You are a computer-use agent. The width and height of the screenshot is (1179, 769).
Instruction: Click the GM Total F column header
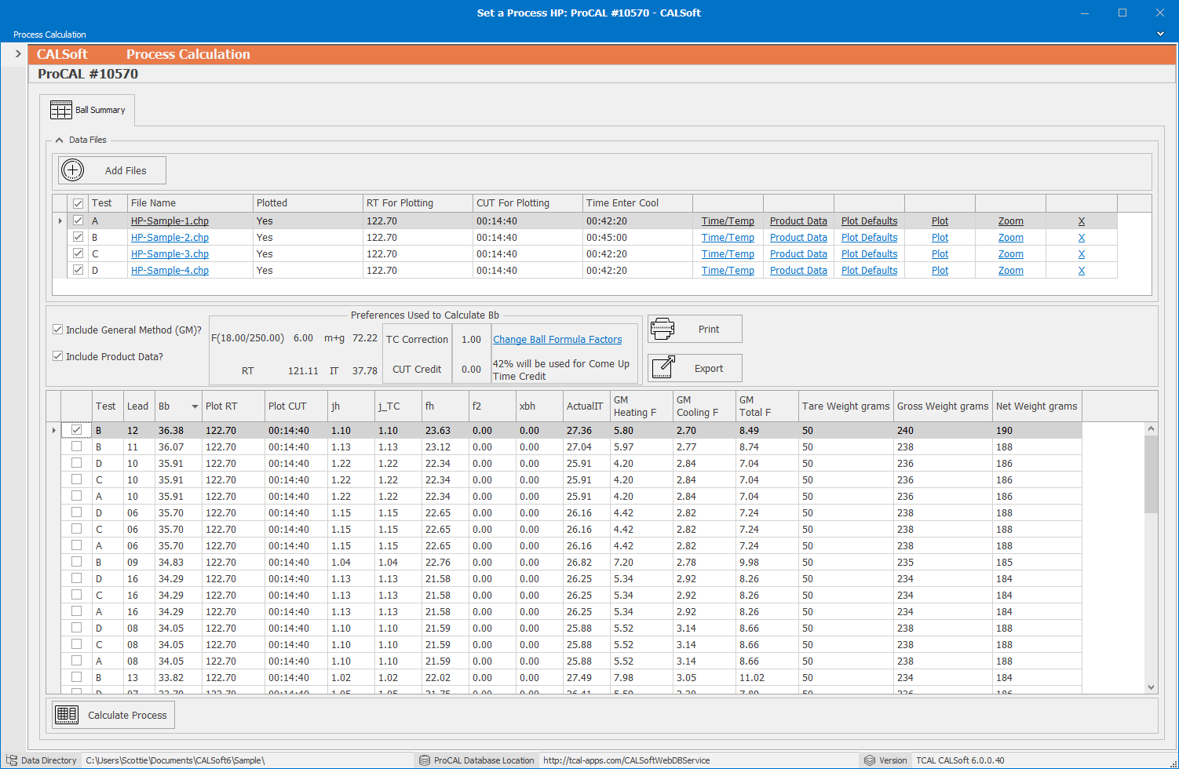click(x=767, y=406)
